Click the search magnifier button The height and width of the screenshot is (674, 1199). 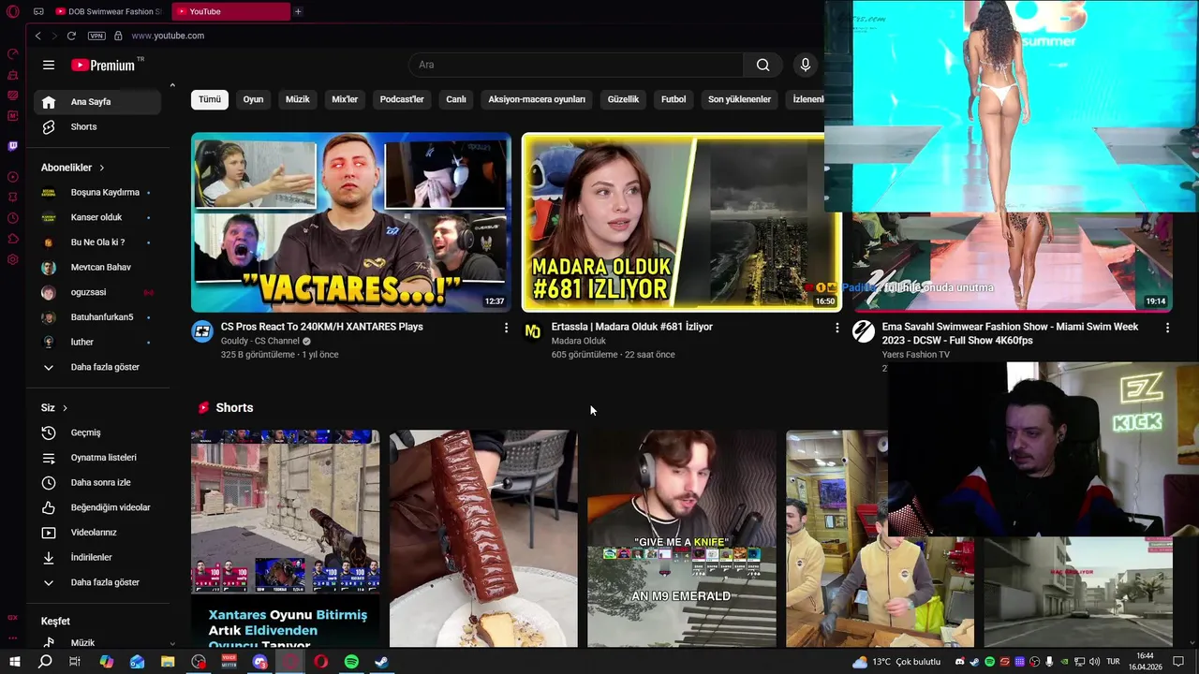[763, 65]
